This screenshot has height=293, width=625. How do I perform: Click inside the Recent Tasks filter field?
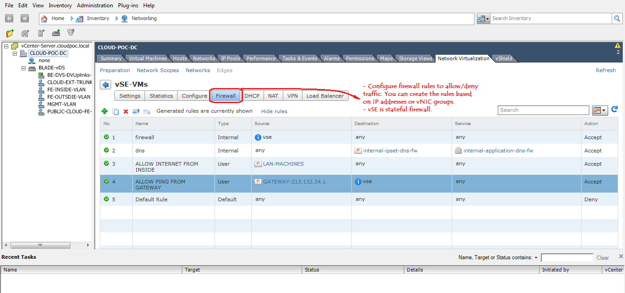click(x=567, y=257)
